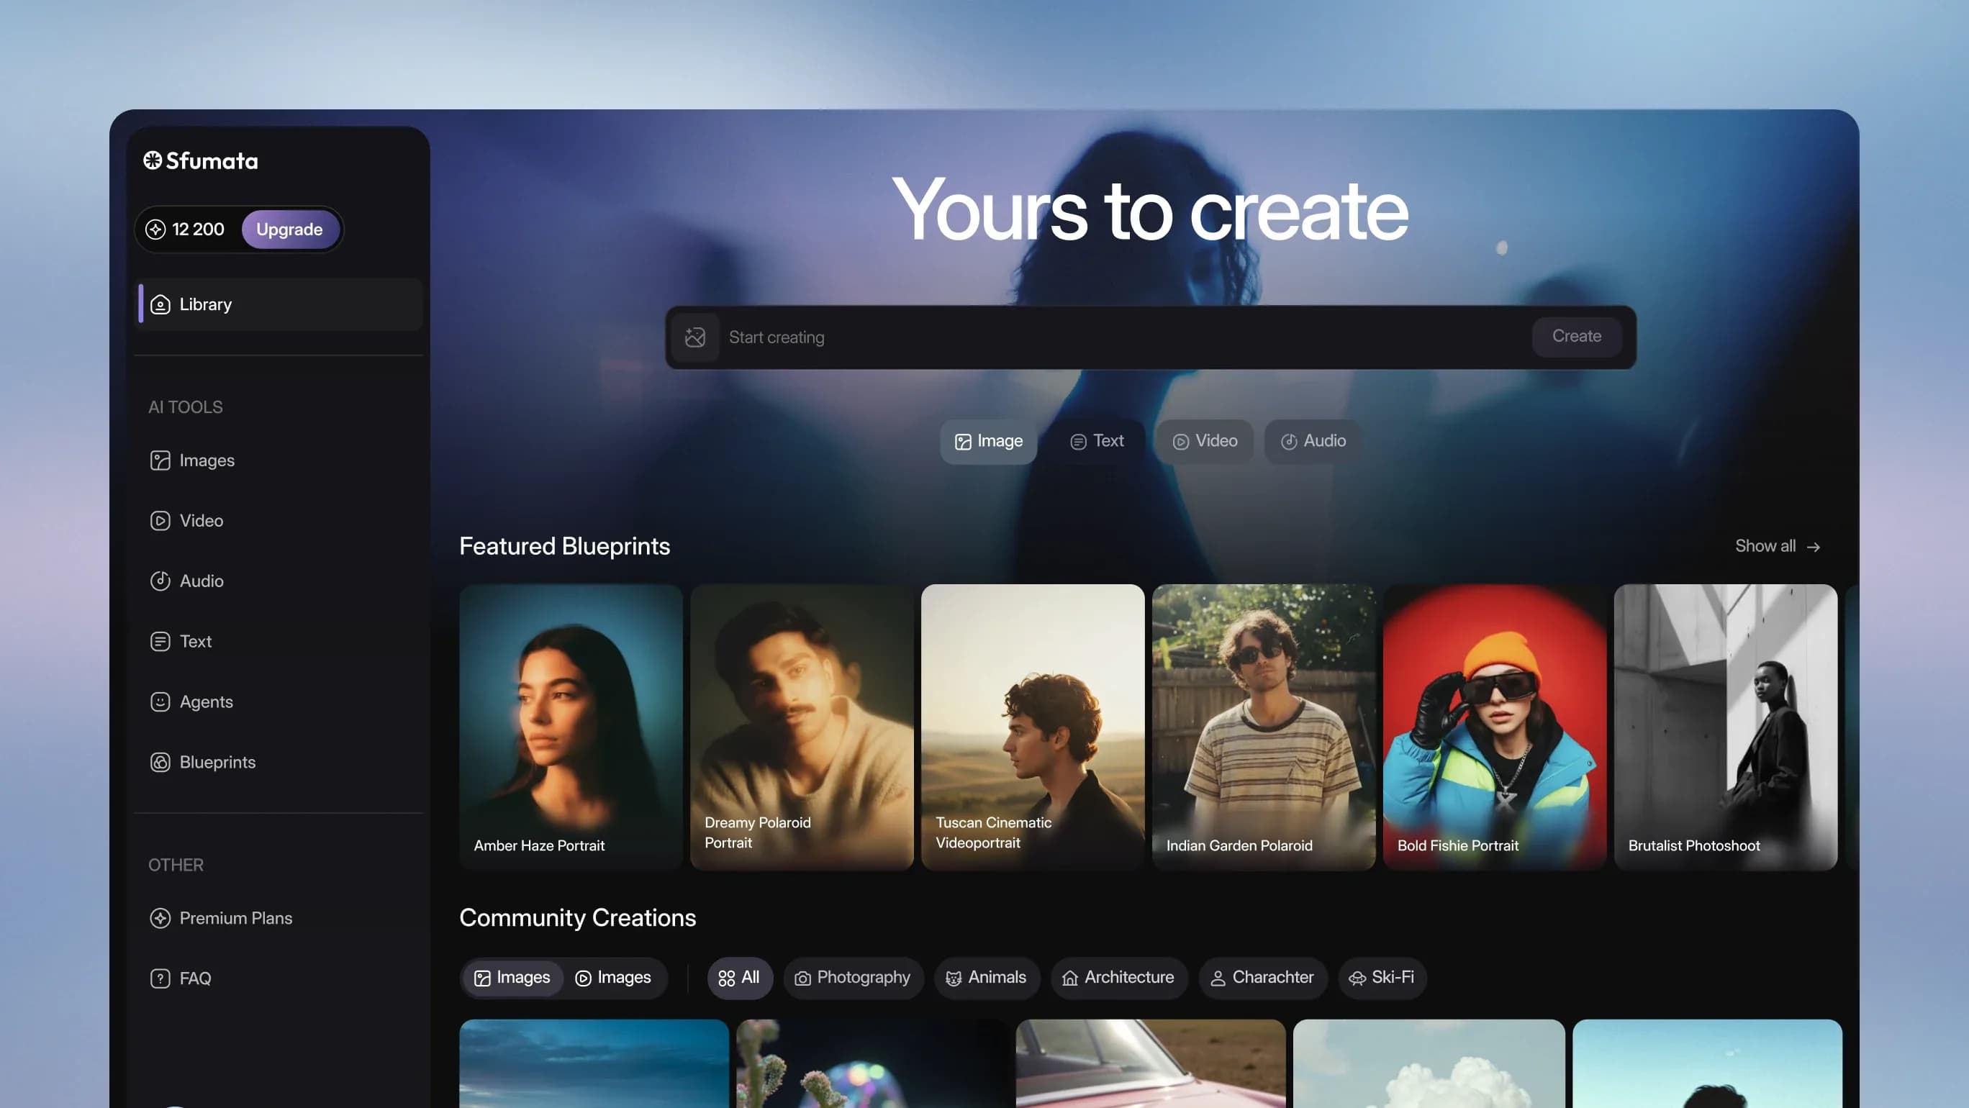This screenshot has height=1108, width=1969.
Task: Click Show all for Featured Blueprints
Action: pos(1777,545)
